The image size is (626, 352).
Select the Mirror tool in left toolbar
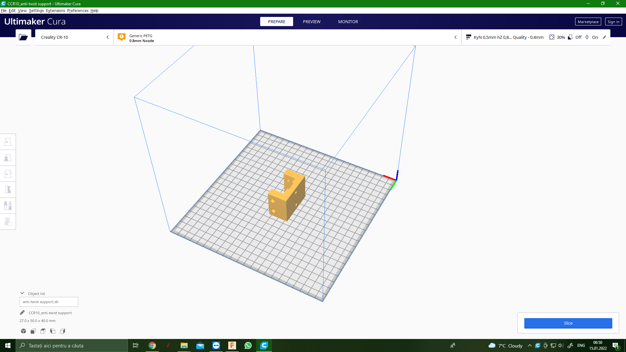tap(8, 190)
